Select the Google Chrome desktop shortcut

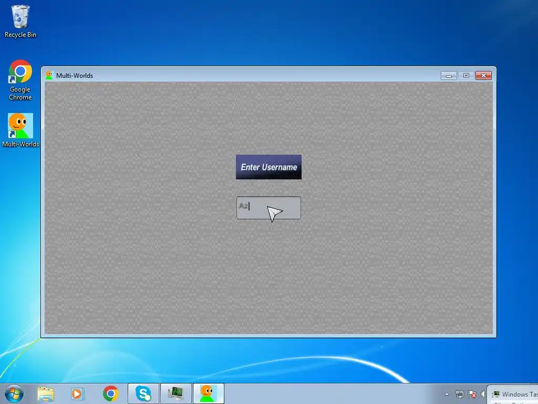(x=20, y=80)
